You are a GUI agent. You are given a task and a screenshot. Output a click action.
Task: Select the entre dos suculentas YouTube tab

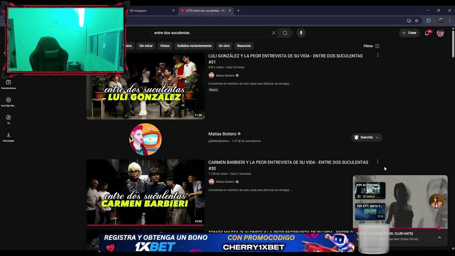tap(205, 11)
